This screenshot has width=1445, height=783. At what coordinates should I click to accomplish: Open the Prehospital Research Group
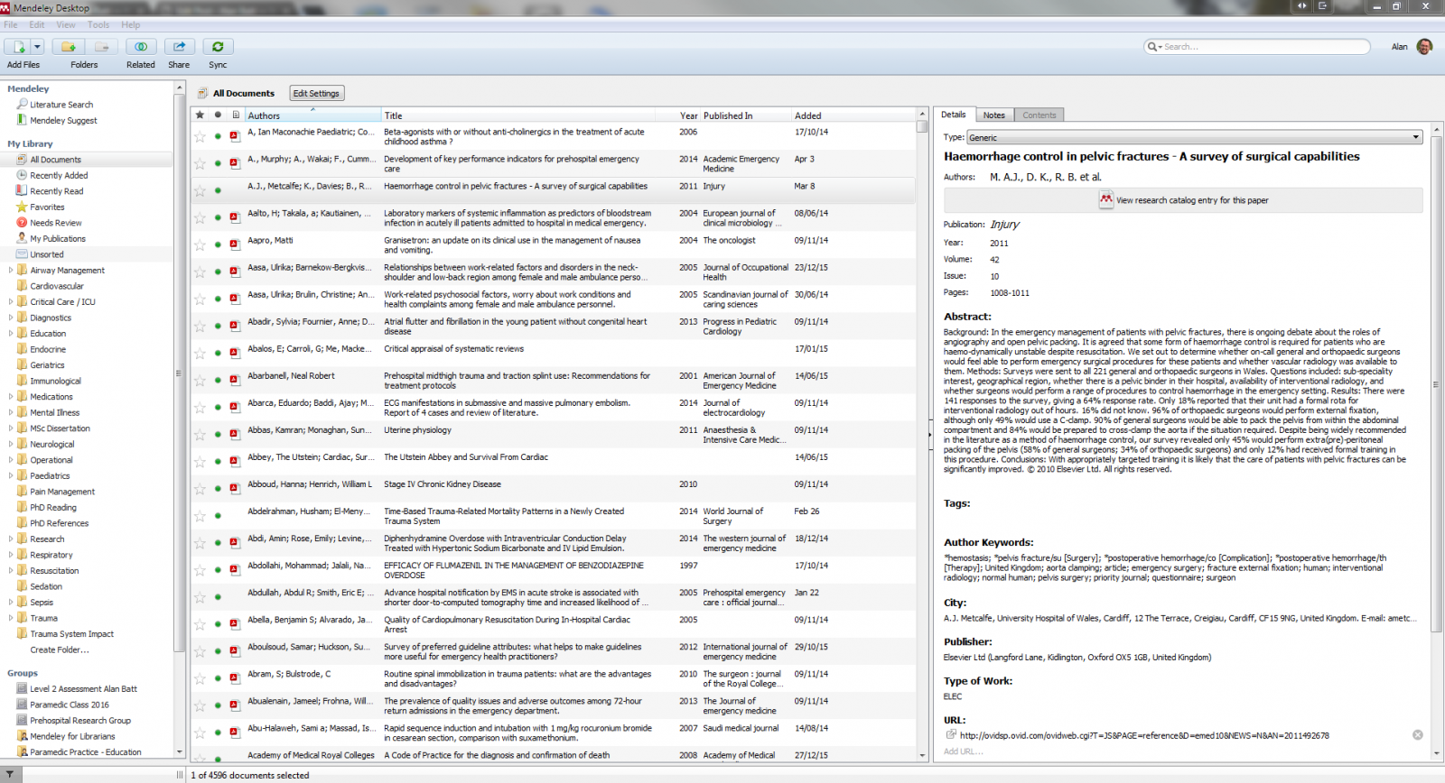[x=80, y=720]
